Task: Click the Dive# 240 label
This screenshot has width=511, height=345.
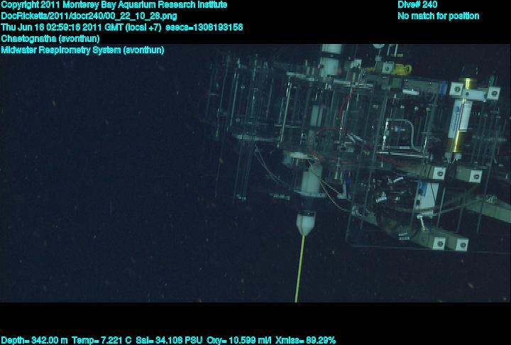Action: click(417, 5)
